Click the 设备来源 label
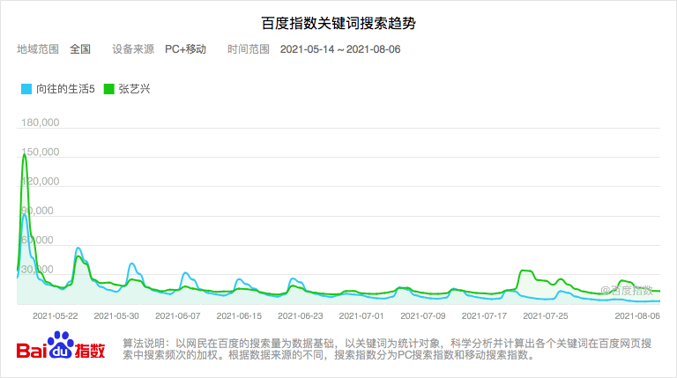 click(x=133, y=49)
